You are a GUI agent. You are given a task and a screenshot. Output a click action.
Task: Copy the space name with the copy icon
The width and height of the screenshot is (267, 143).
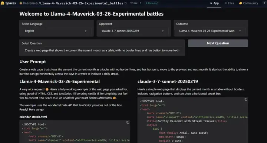click(x=126, y=3)
